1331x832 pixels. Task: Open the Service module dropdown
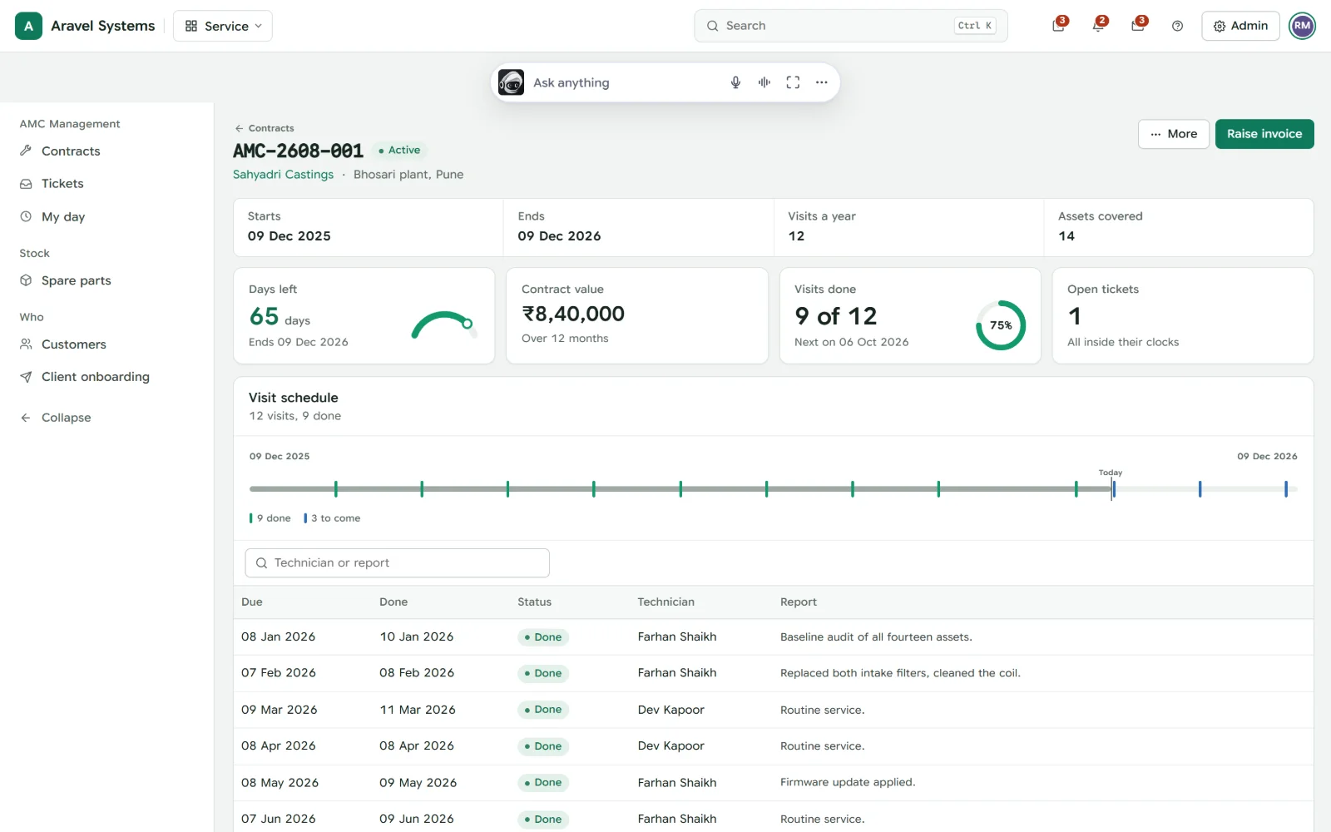[x=223, y=26]
